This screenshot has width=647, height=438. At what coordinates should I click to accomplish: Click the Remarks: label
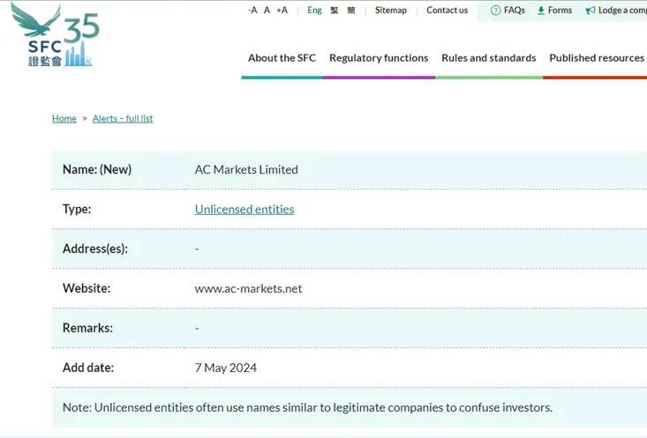point(87,328)
